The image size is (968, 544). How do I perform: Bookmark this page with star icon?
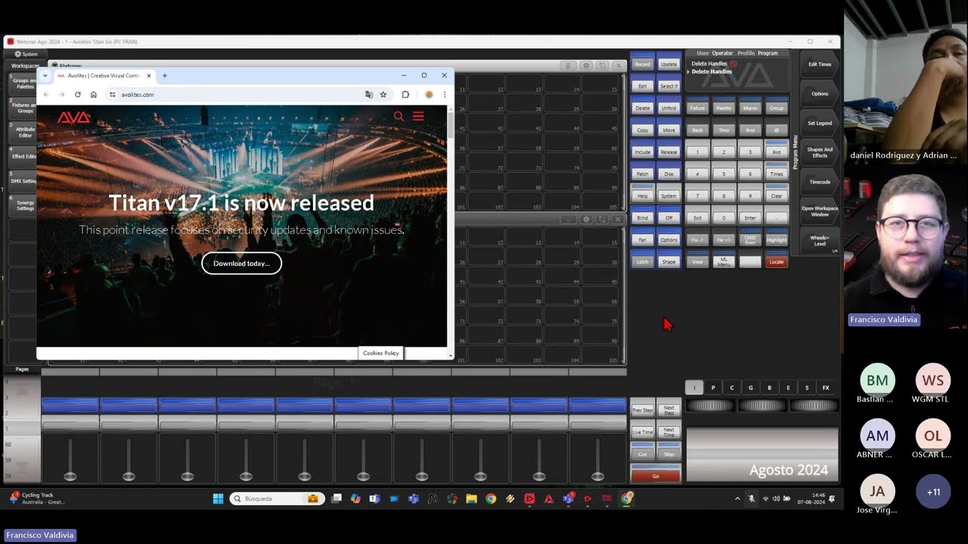click(383, 94)
